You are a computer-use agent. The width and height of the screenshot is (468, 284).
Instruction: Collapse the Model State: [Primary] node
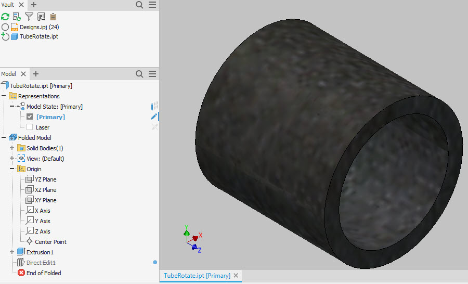(12, 107)
